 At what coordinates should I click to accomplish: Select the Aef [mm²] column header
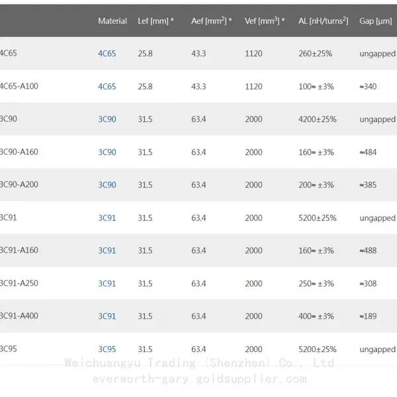[212, 21]
